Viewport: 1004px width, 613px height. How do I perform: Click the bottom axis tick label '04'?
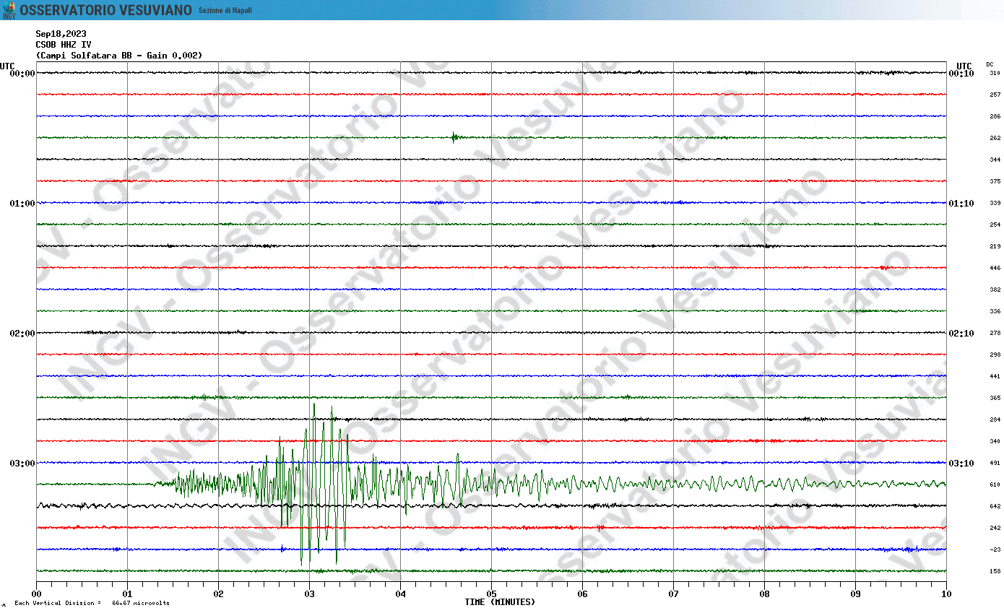pyautogui.click(x=400, y=594)
